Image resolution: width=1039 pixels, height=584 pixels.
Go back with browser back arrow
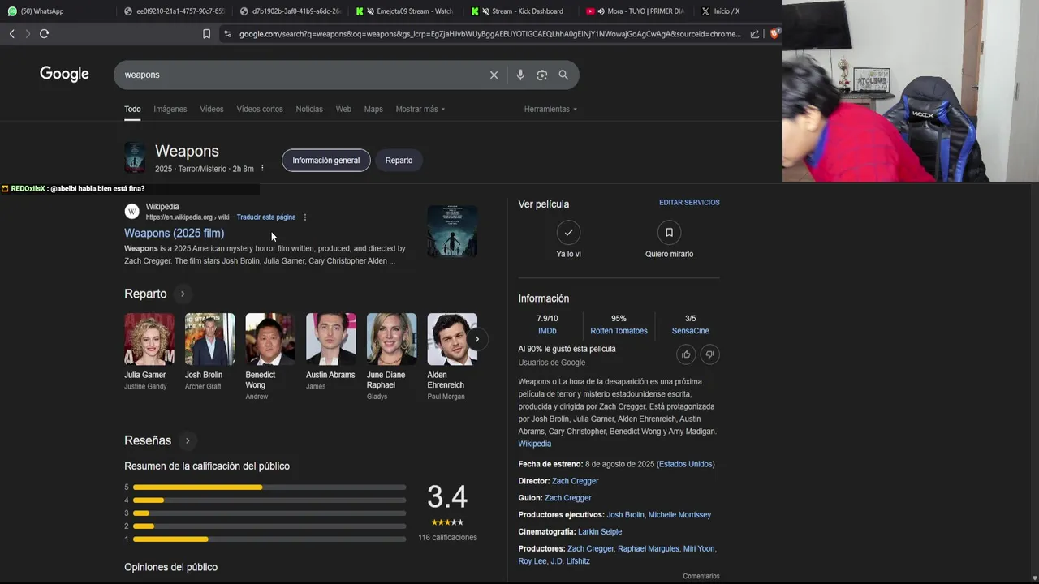pyautogui.click(x=11, y=33)
